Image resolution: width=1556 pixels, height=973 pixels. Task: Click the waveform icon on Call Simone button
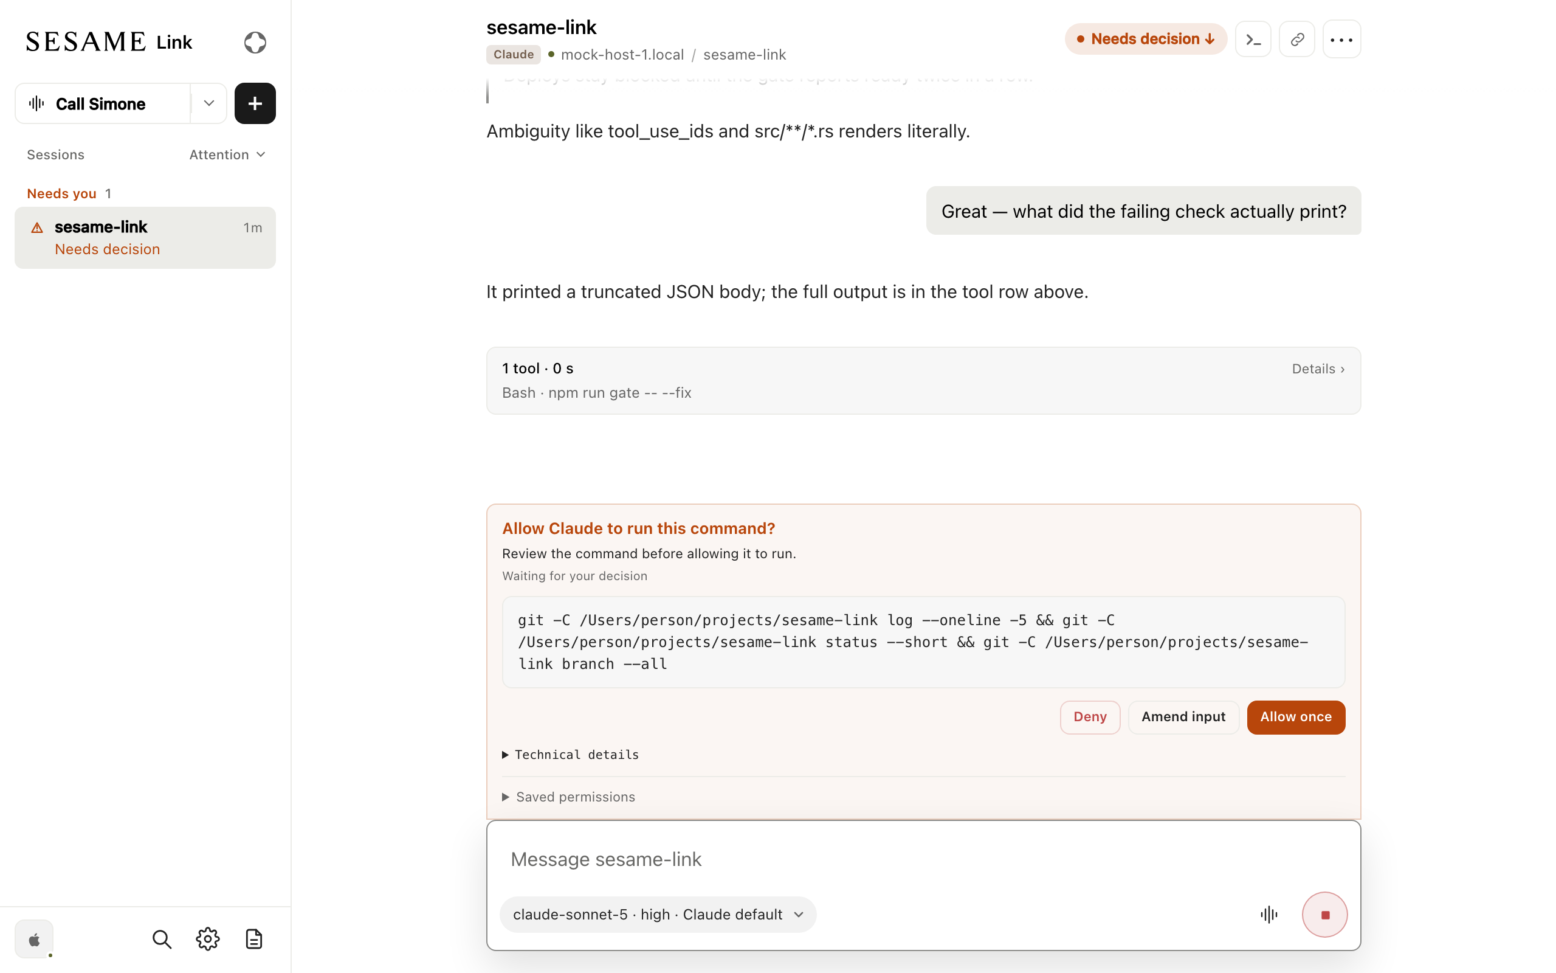tap(36, 103)
